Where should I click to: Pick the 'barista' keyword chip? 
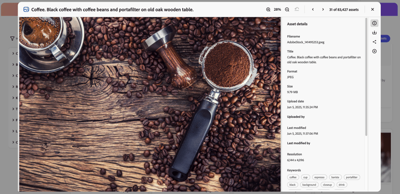pyautogui.click(x=335, y=177)
